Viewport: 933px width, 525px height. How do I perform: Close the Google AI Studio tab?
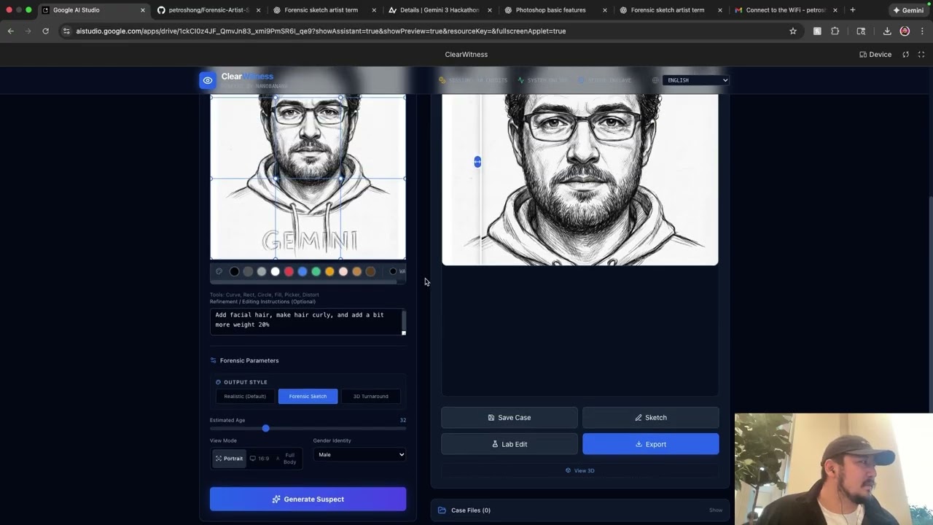143,10
